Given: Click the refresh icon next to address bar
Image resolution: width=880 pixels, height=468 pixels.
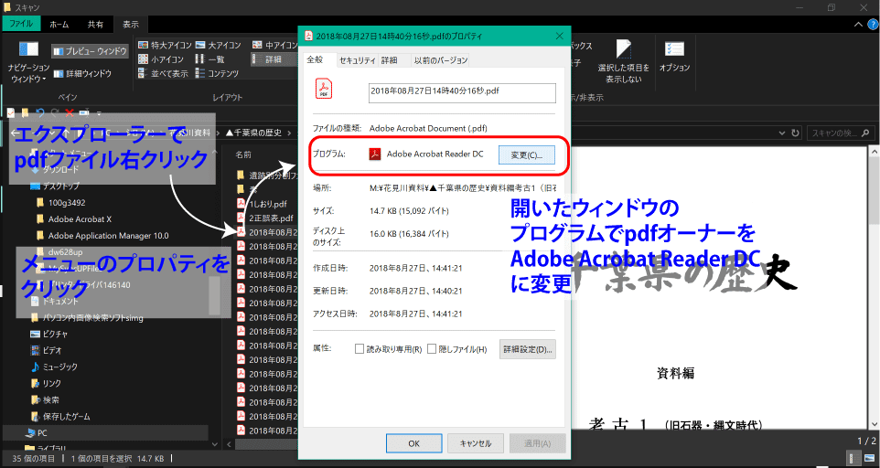Looking at the screenshot, I should (x=795, y=133).
